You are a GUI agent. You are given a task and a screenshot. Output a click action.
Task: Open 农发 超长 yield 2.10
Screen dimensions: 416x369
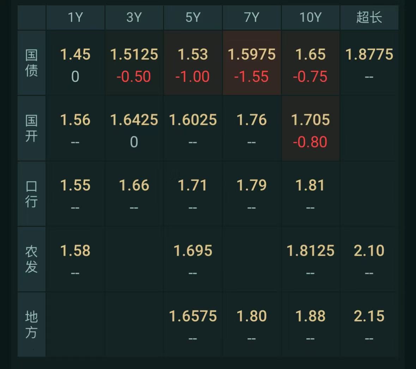369,251
